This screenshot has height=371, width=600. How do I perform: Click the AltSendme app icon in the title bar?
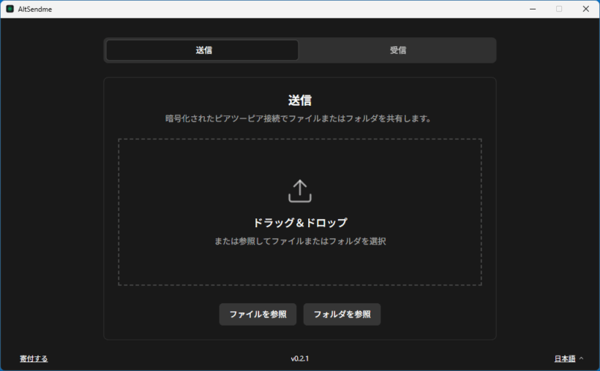pyautogui.click(x=10, y=9)
